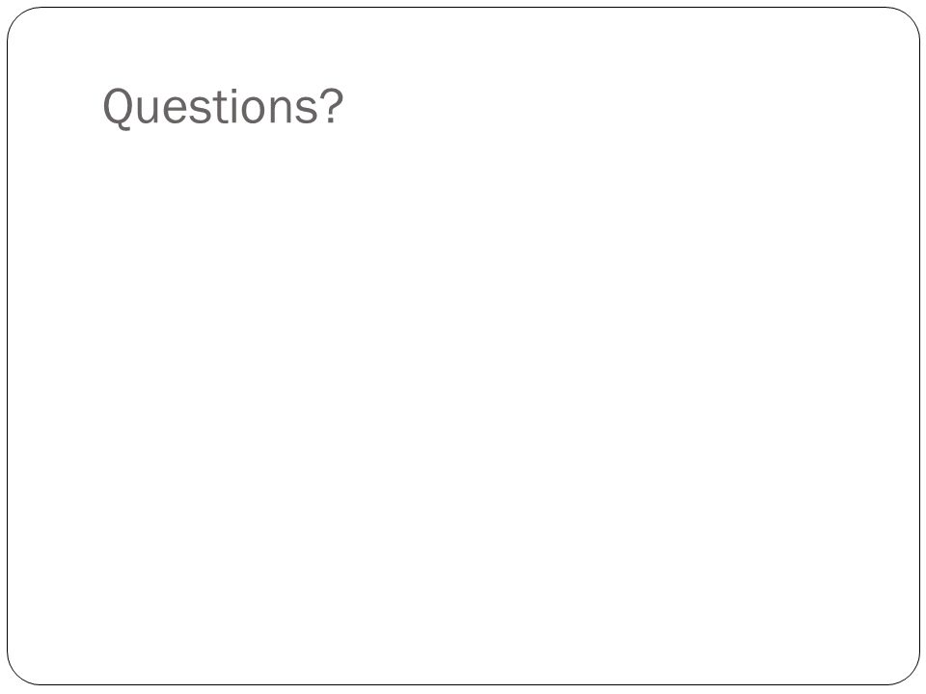Click the letter "i" in the title

(x=235, y=107)
